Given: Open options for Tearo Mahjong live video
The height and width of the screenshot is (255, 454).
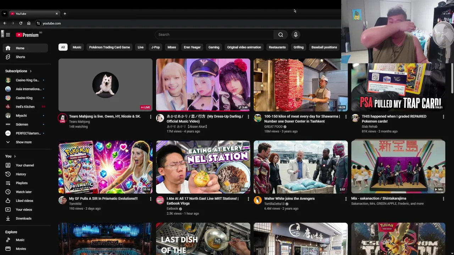Looking at the screenshot, I should pyautogui.click(x=150, y=117).
